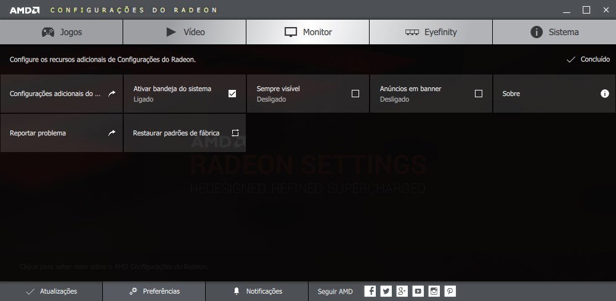This screenshot has width=616, height=301.
Task: Open Configurações adicionais do Radeon tile
Action: [61, 94]
